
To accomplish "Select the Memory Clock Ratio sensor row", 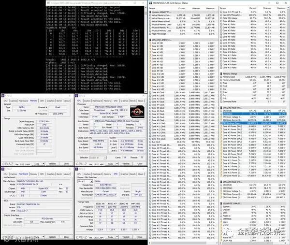I will (253, 80).
